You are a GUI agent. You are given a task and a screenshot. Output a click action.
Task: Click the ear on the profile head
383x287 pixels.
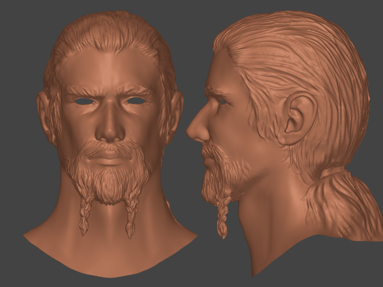pos(297,118)
